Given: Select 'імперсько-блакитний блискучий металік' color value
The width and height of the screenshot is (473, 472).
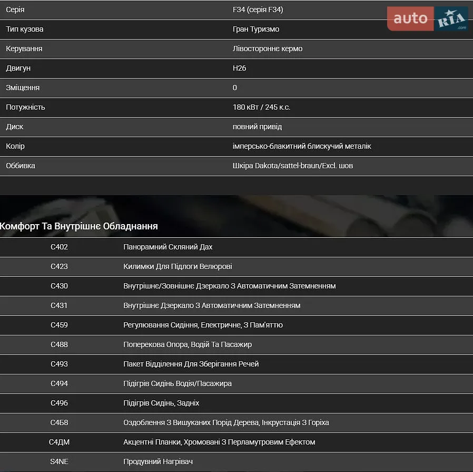Looking at the screenshot, I should pos(302,146).
